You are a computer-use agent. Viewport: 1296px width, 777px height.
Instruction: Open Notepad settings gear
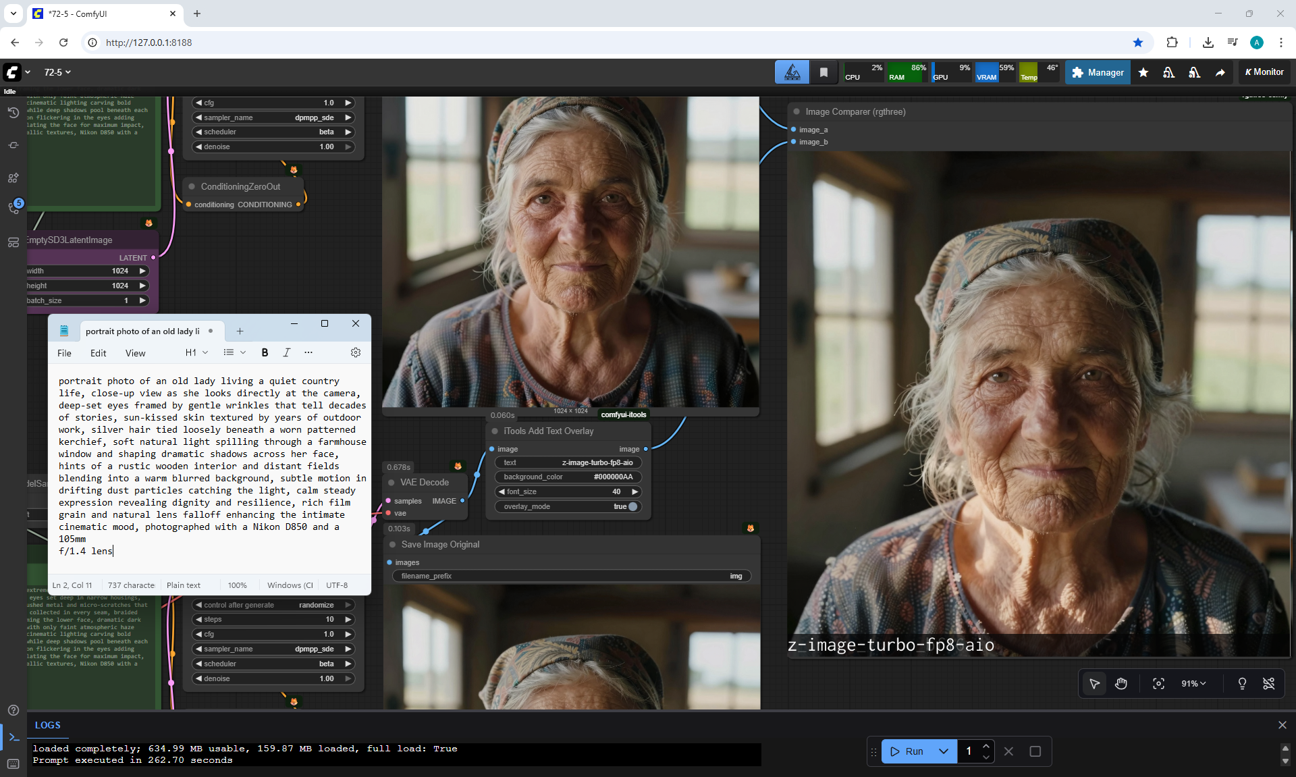coord(356,352)
